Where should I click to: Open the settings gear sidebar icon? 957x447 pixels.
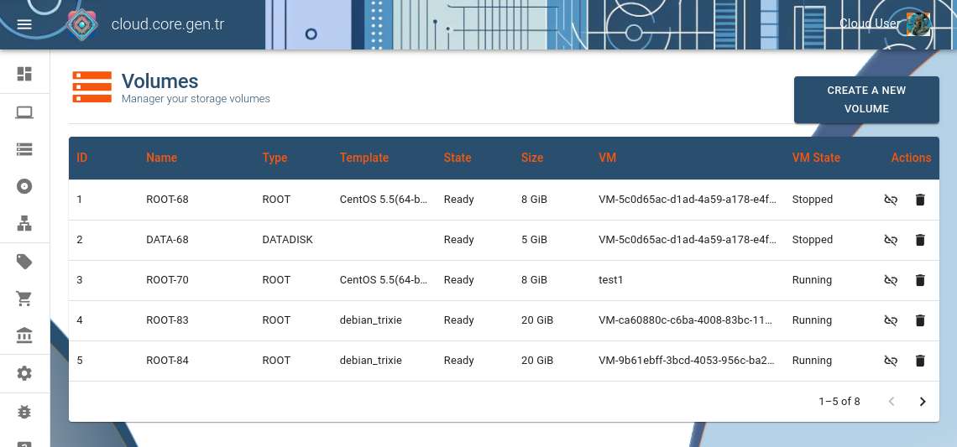[x=24, y=374]
